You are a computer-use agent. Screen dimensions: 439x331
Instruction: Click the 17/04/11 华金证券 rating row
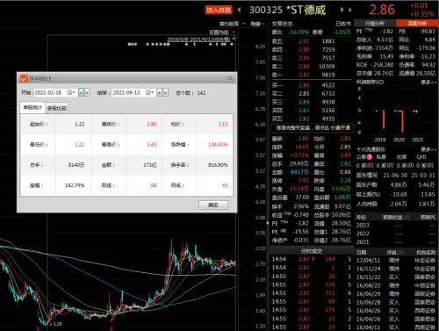click(x=396, y=260)
